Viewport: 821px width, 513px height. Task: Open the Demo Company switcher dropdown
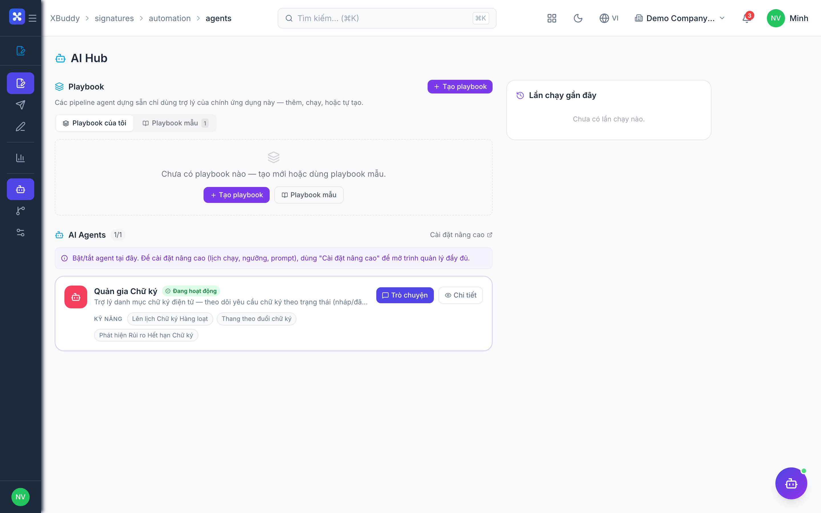(680, 18)
